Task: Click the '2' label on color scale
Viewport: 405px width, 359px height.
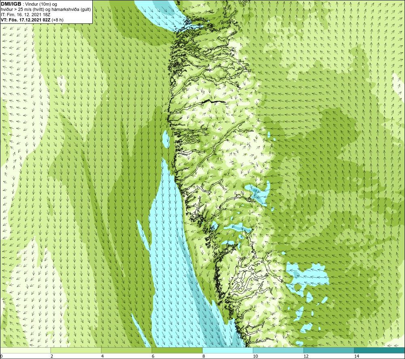Action: coord(52,356)
